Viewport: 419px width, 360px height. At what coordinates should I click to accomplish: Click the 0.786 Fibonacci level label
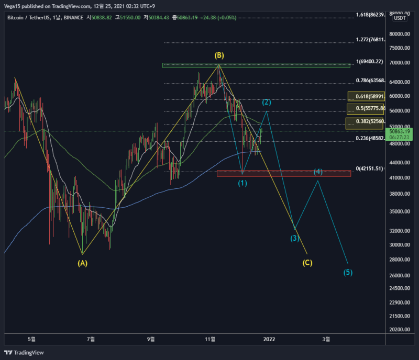click(x=371, y=81)
